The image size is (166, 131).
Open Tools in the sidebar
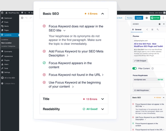(5, 68)
